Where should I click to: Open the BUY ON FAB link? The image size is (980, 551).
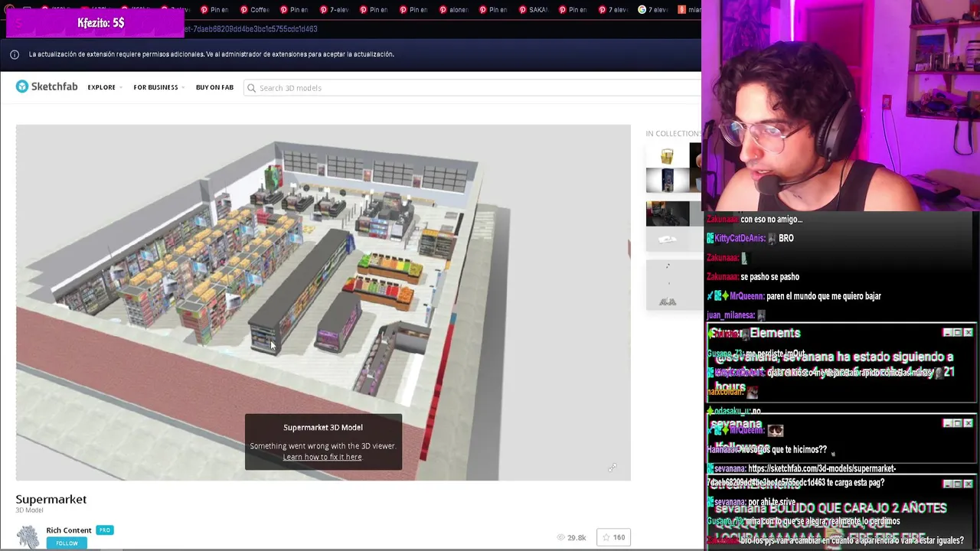click(x=214, y=87)
